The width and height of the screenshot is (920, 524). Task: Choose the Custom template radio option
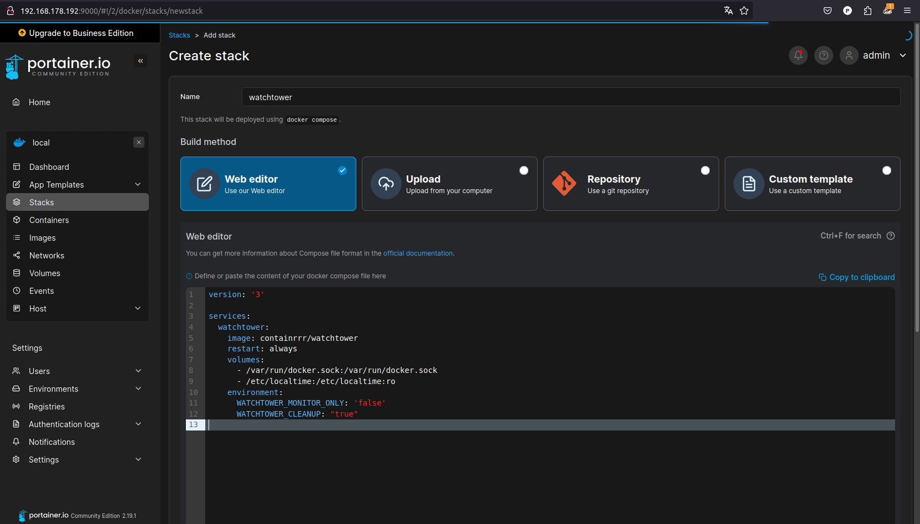pos(886,170)
